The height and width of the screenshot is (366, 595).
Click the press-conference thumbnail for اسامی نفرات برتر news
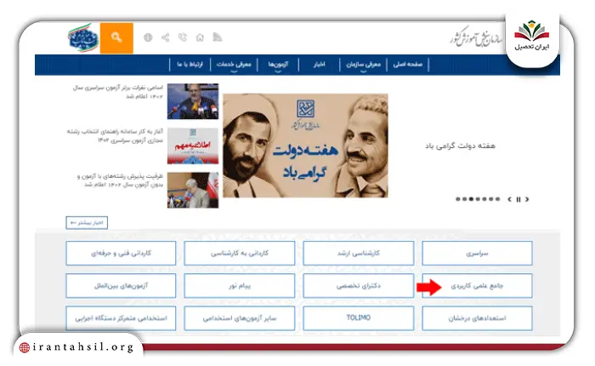193,101
